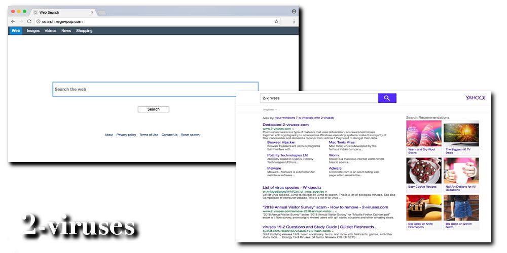This screenshot has width=507, height=253.
Task: Switch to the Images search category
Action: (33, 31)
